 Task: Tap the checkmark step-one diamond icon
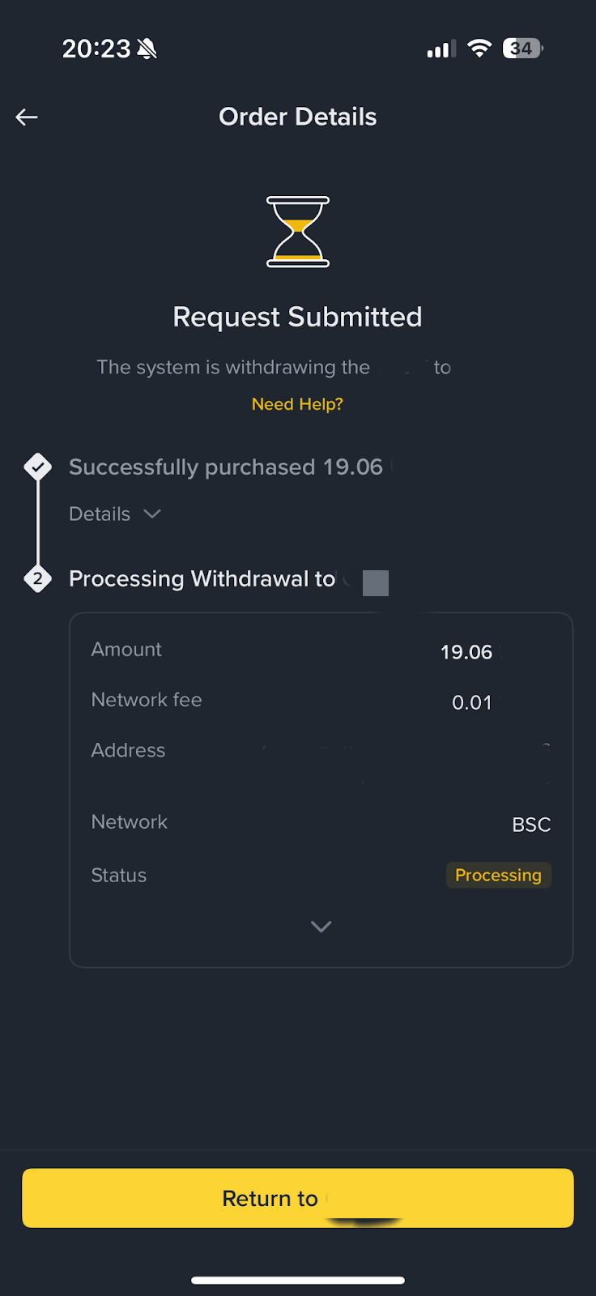tap(38, 467)
